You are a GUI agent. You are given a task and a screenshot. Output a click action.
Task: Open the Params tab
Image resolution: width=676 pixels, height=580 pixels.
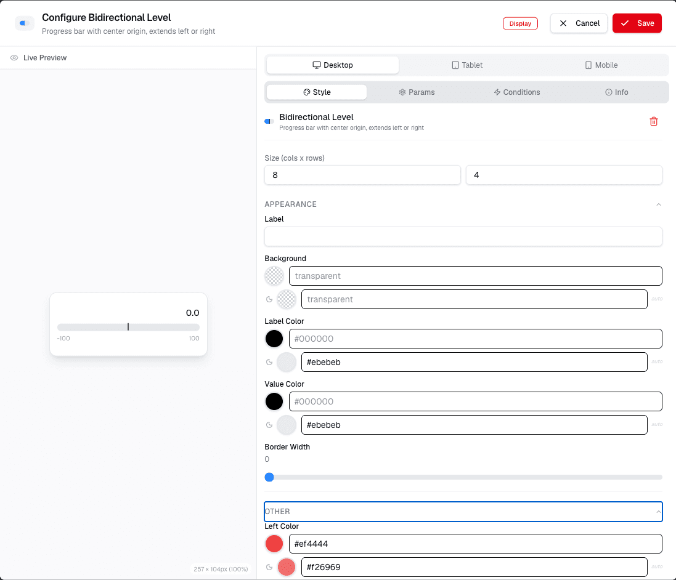click(x=417, y=92)
